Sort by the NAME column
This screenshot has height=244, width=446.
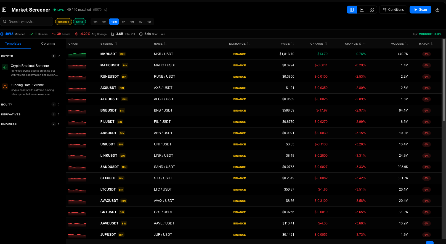[160, 44]
